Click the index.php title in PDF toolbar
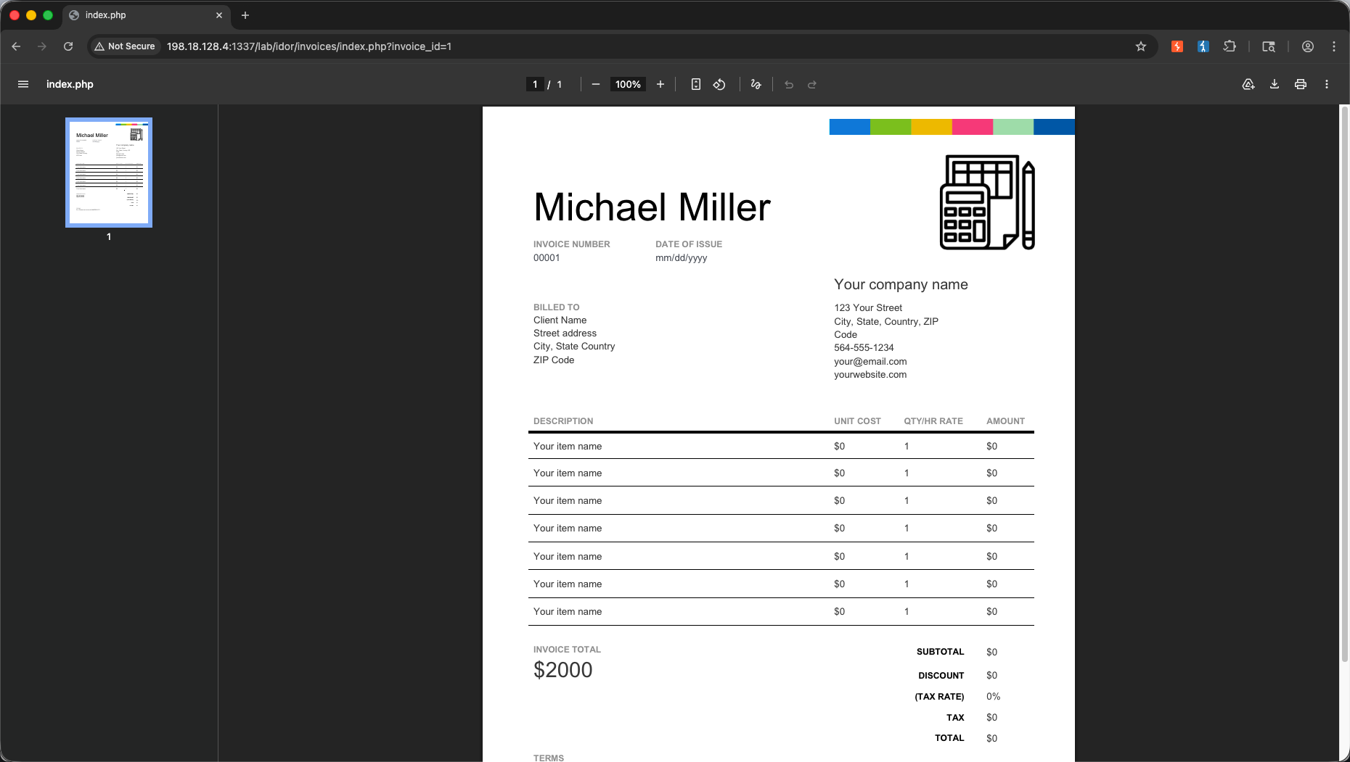 click(70, 84)
